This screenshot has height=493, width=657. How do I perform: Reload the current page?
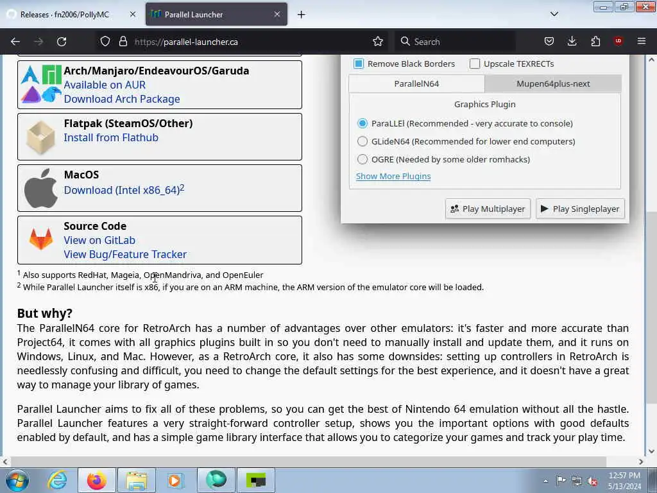point(62,42)
